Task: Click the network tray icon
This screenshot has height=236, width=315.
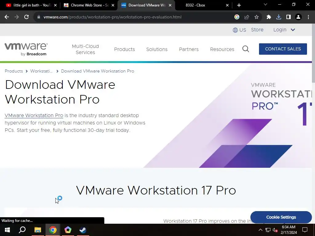Action: coord(268,230)
